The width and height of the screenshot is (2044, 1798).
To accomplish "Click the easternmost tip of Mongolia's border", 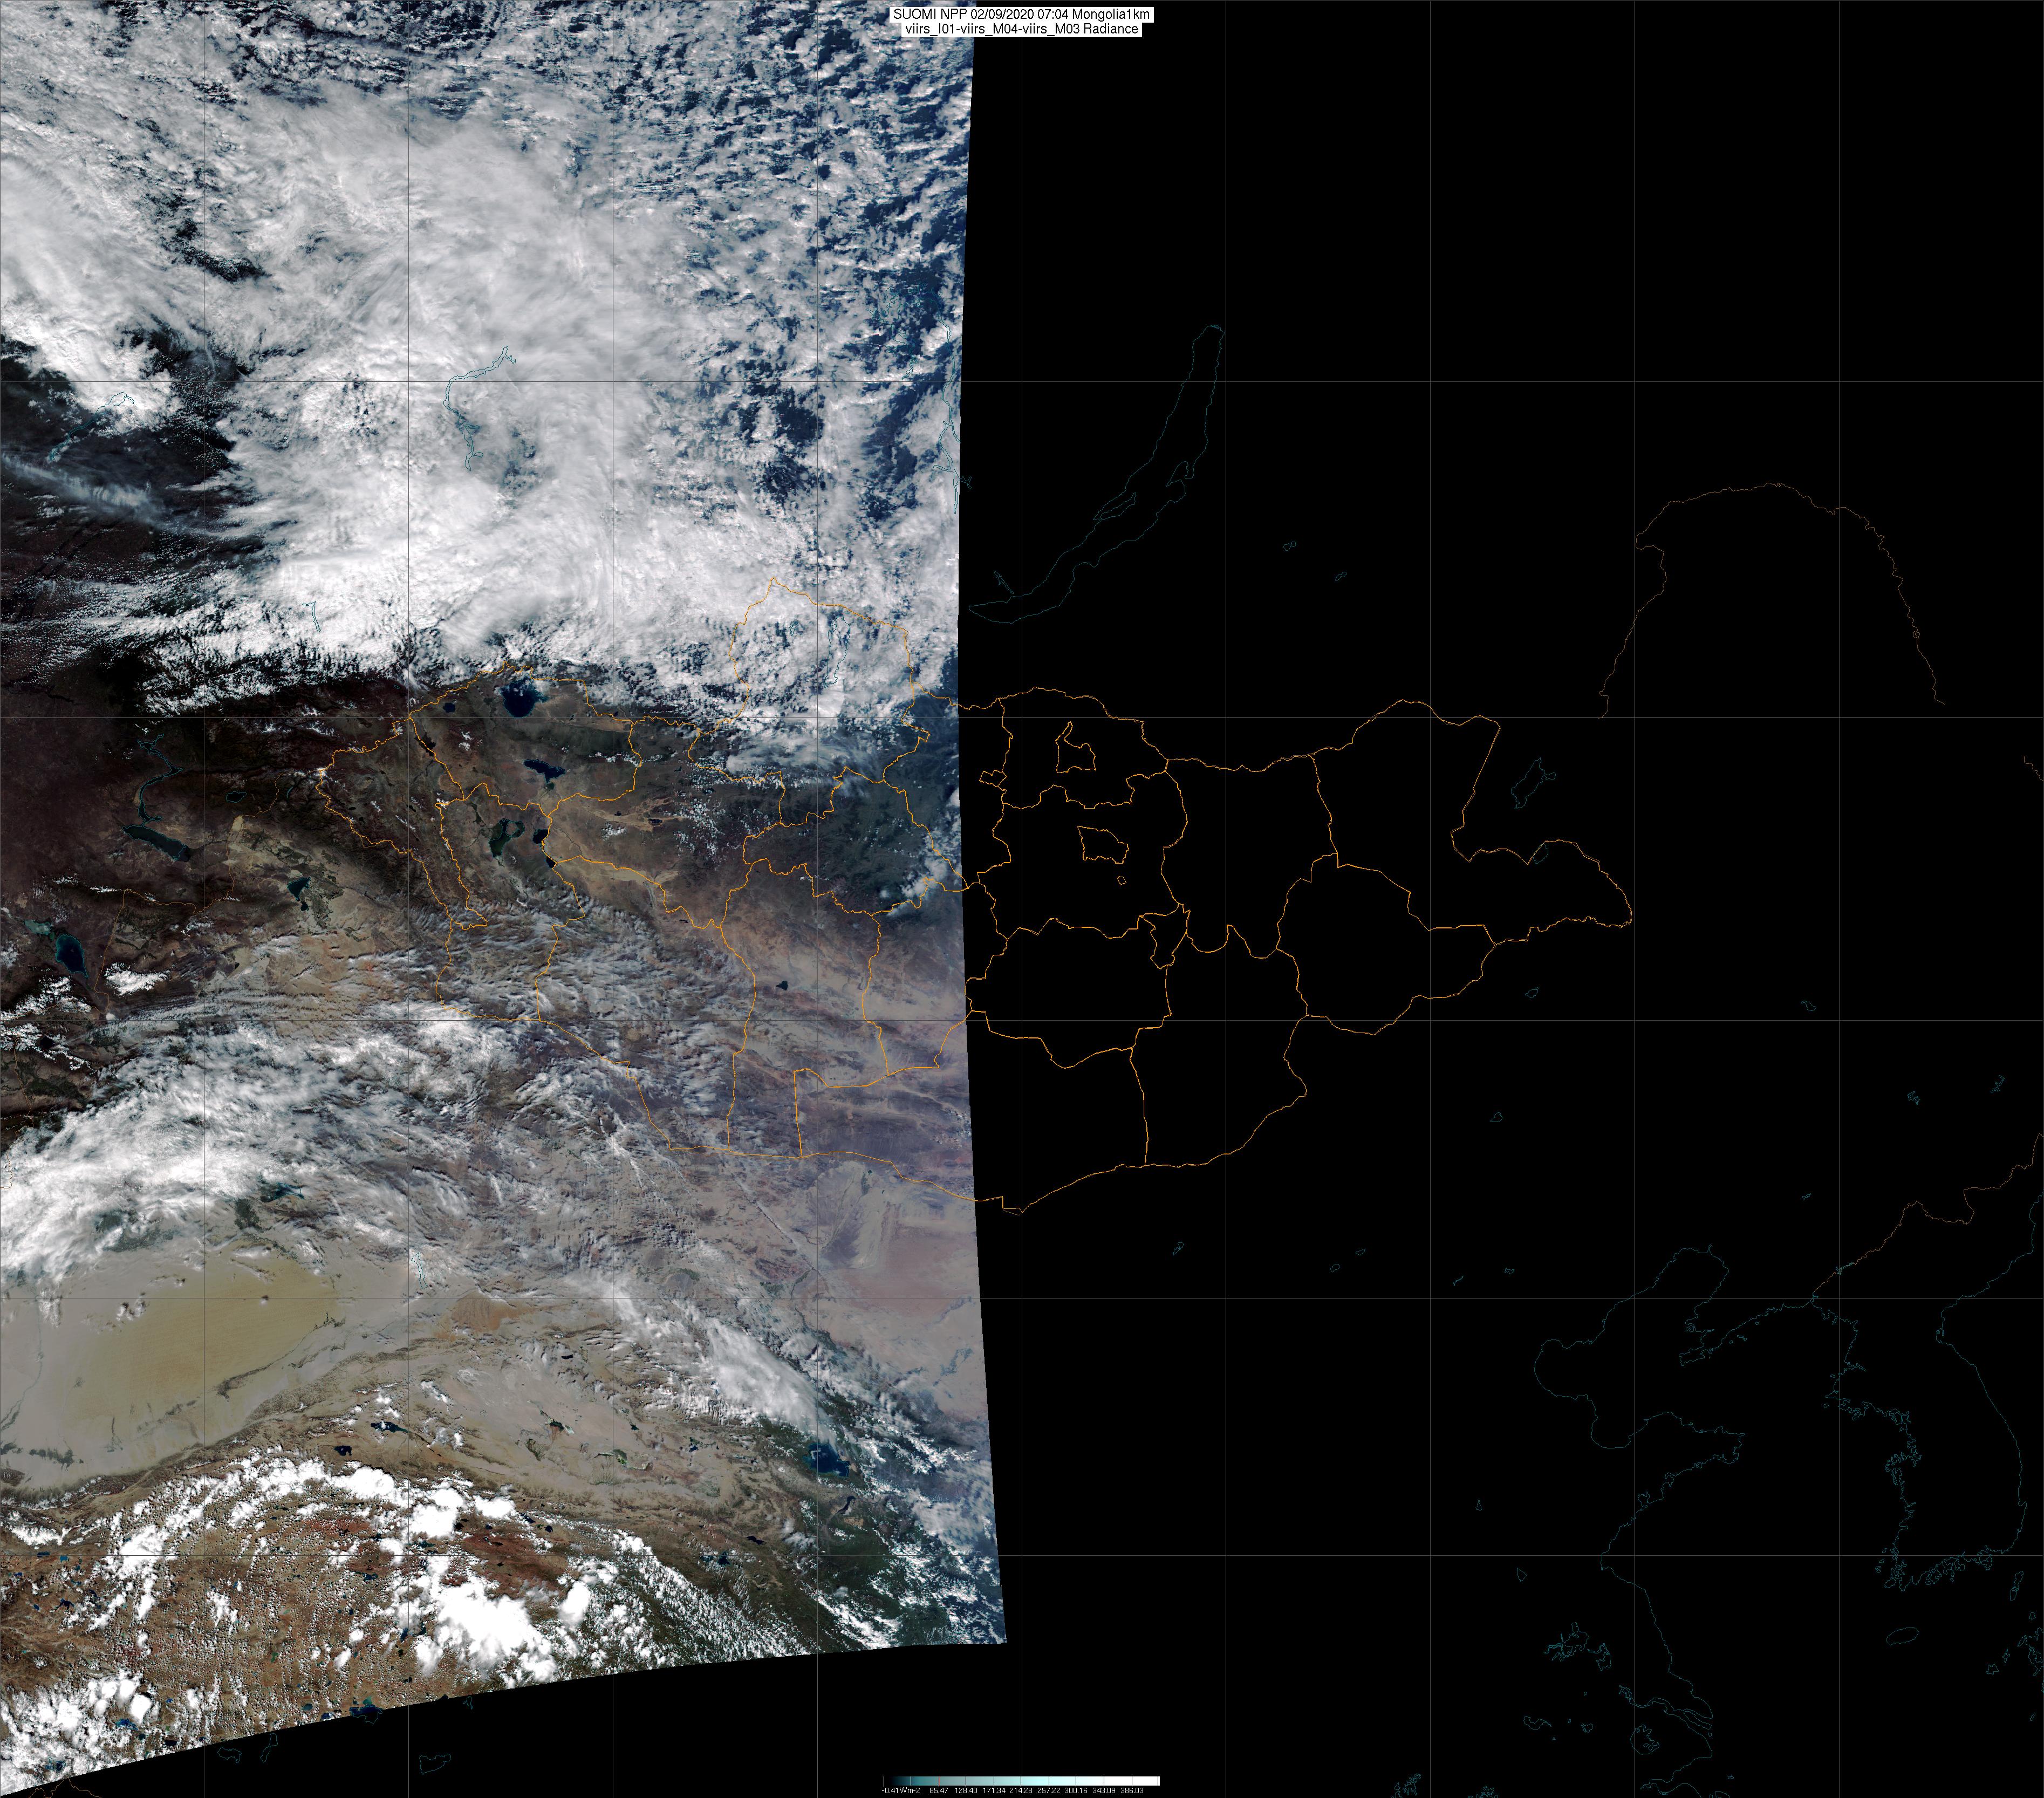I will click(1631, 913).
